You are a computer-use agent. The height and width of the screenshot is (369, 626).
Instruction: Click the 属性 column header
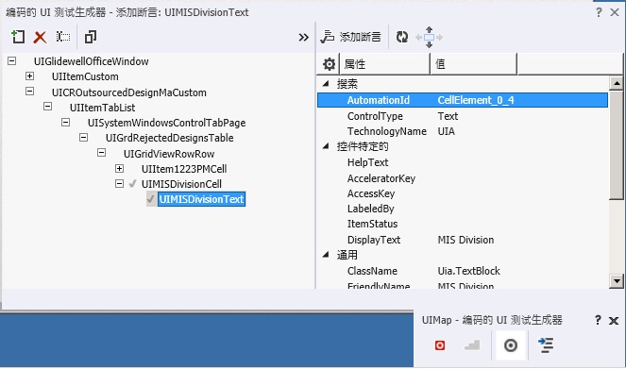point(384,64)
